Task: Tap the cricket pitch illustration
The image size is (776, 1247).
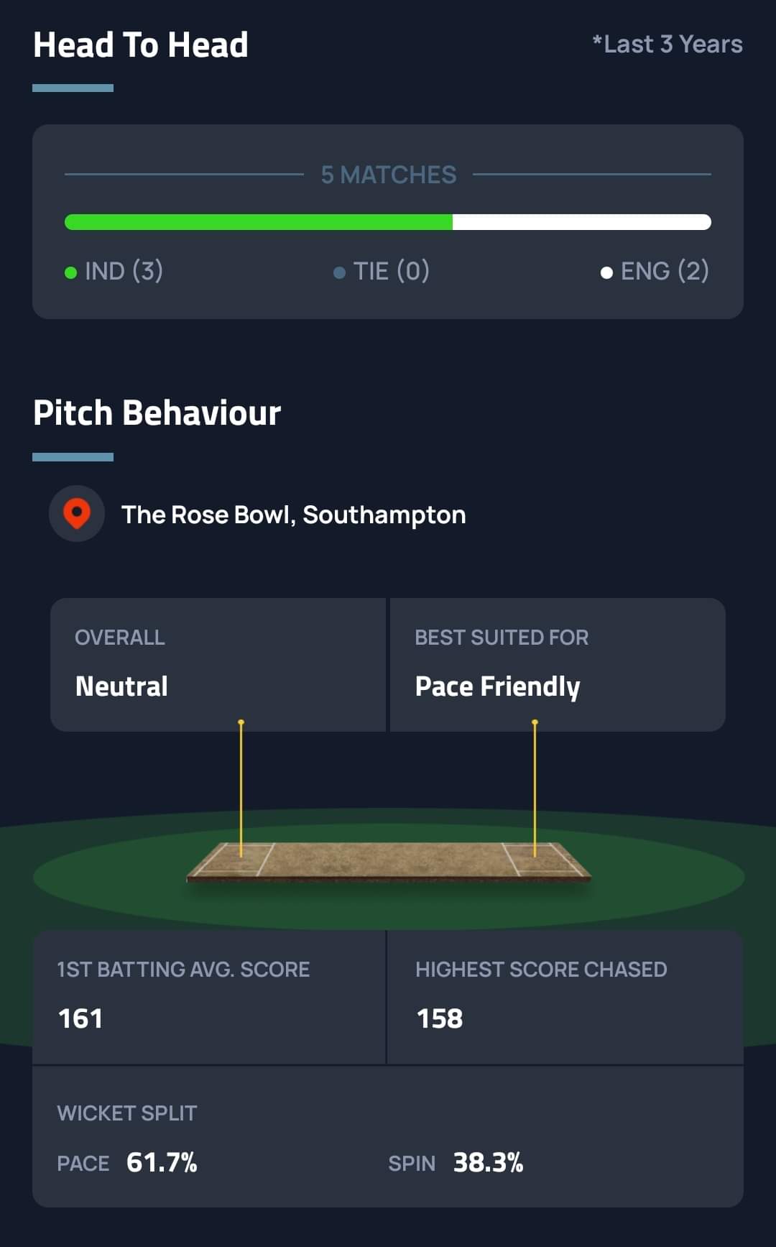Action: (388, 861)
